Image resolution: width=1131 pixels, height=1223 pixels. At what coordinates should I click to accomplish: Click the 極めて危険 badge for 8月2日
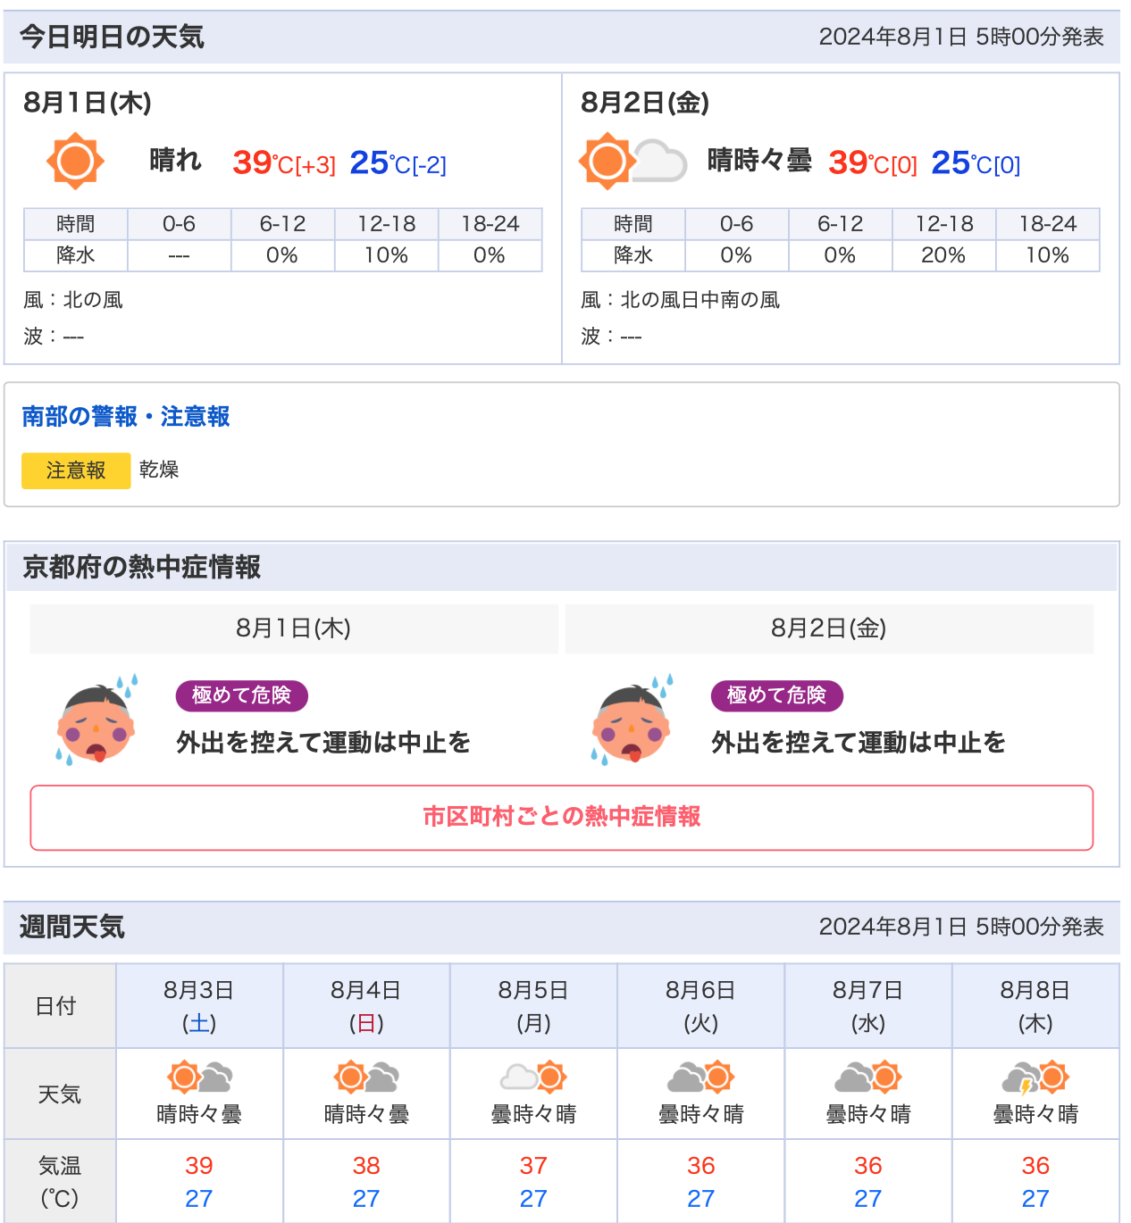(x=777, y=695)
